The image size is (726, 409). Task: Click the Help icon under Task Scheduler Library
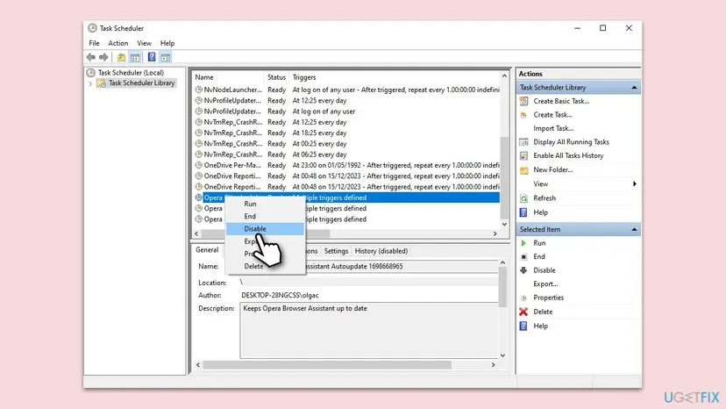tap(523, 212)
